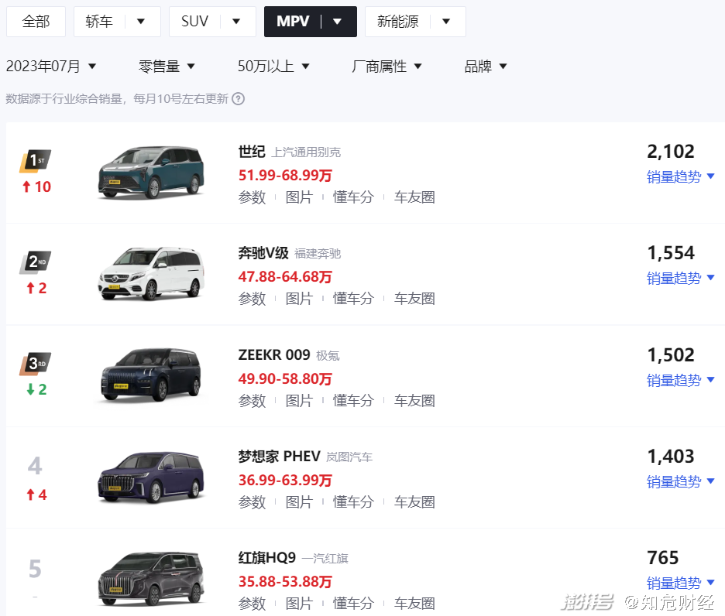Viewport: 725px width, 616px height.
Task: Switch to the SUV category tab
Action: (x=211, y=22)
